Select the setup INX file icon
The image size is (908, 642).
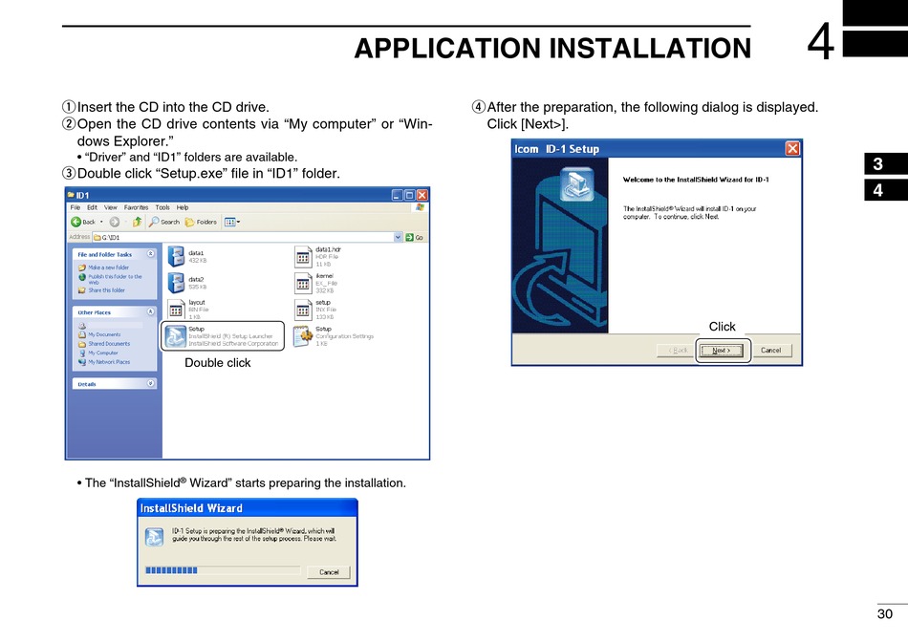point(303,310)
